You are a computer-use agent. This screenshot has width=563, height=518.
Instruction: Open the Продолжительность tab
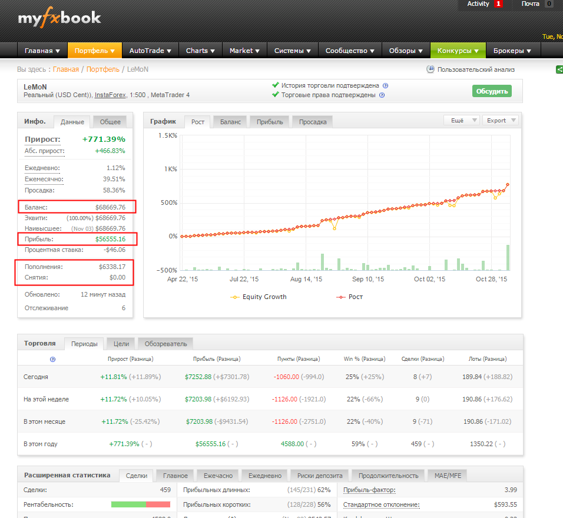pos(388,476)
